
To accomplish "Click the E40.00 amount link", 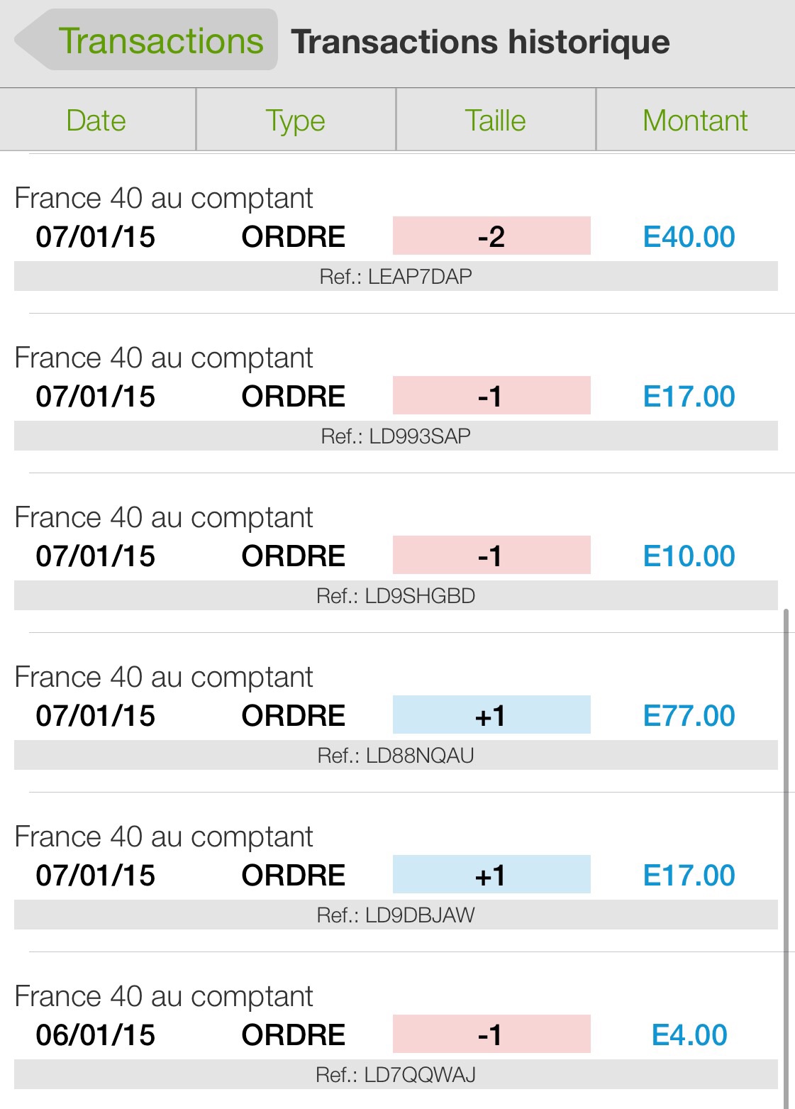I will click(689, 237).
